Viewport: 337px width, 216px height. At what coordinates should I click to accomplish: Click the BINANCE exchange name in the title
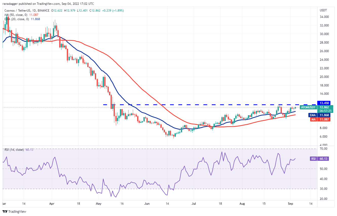click(x=44, y=11)
